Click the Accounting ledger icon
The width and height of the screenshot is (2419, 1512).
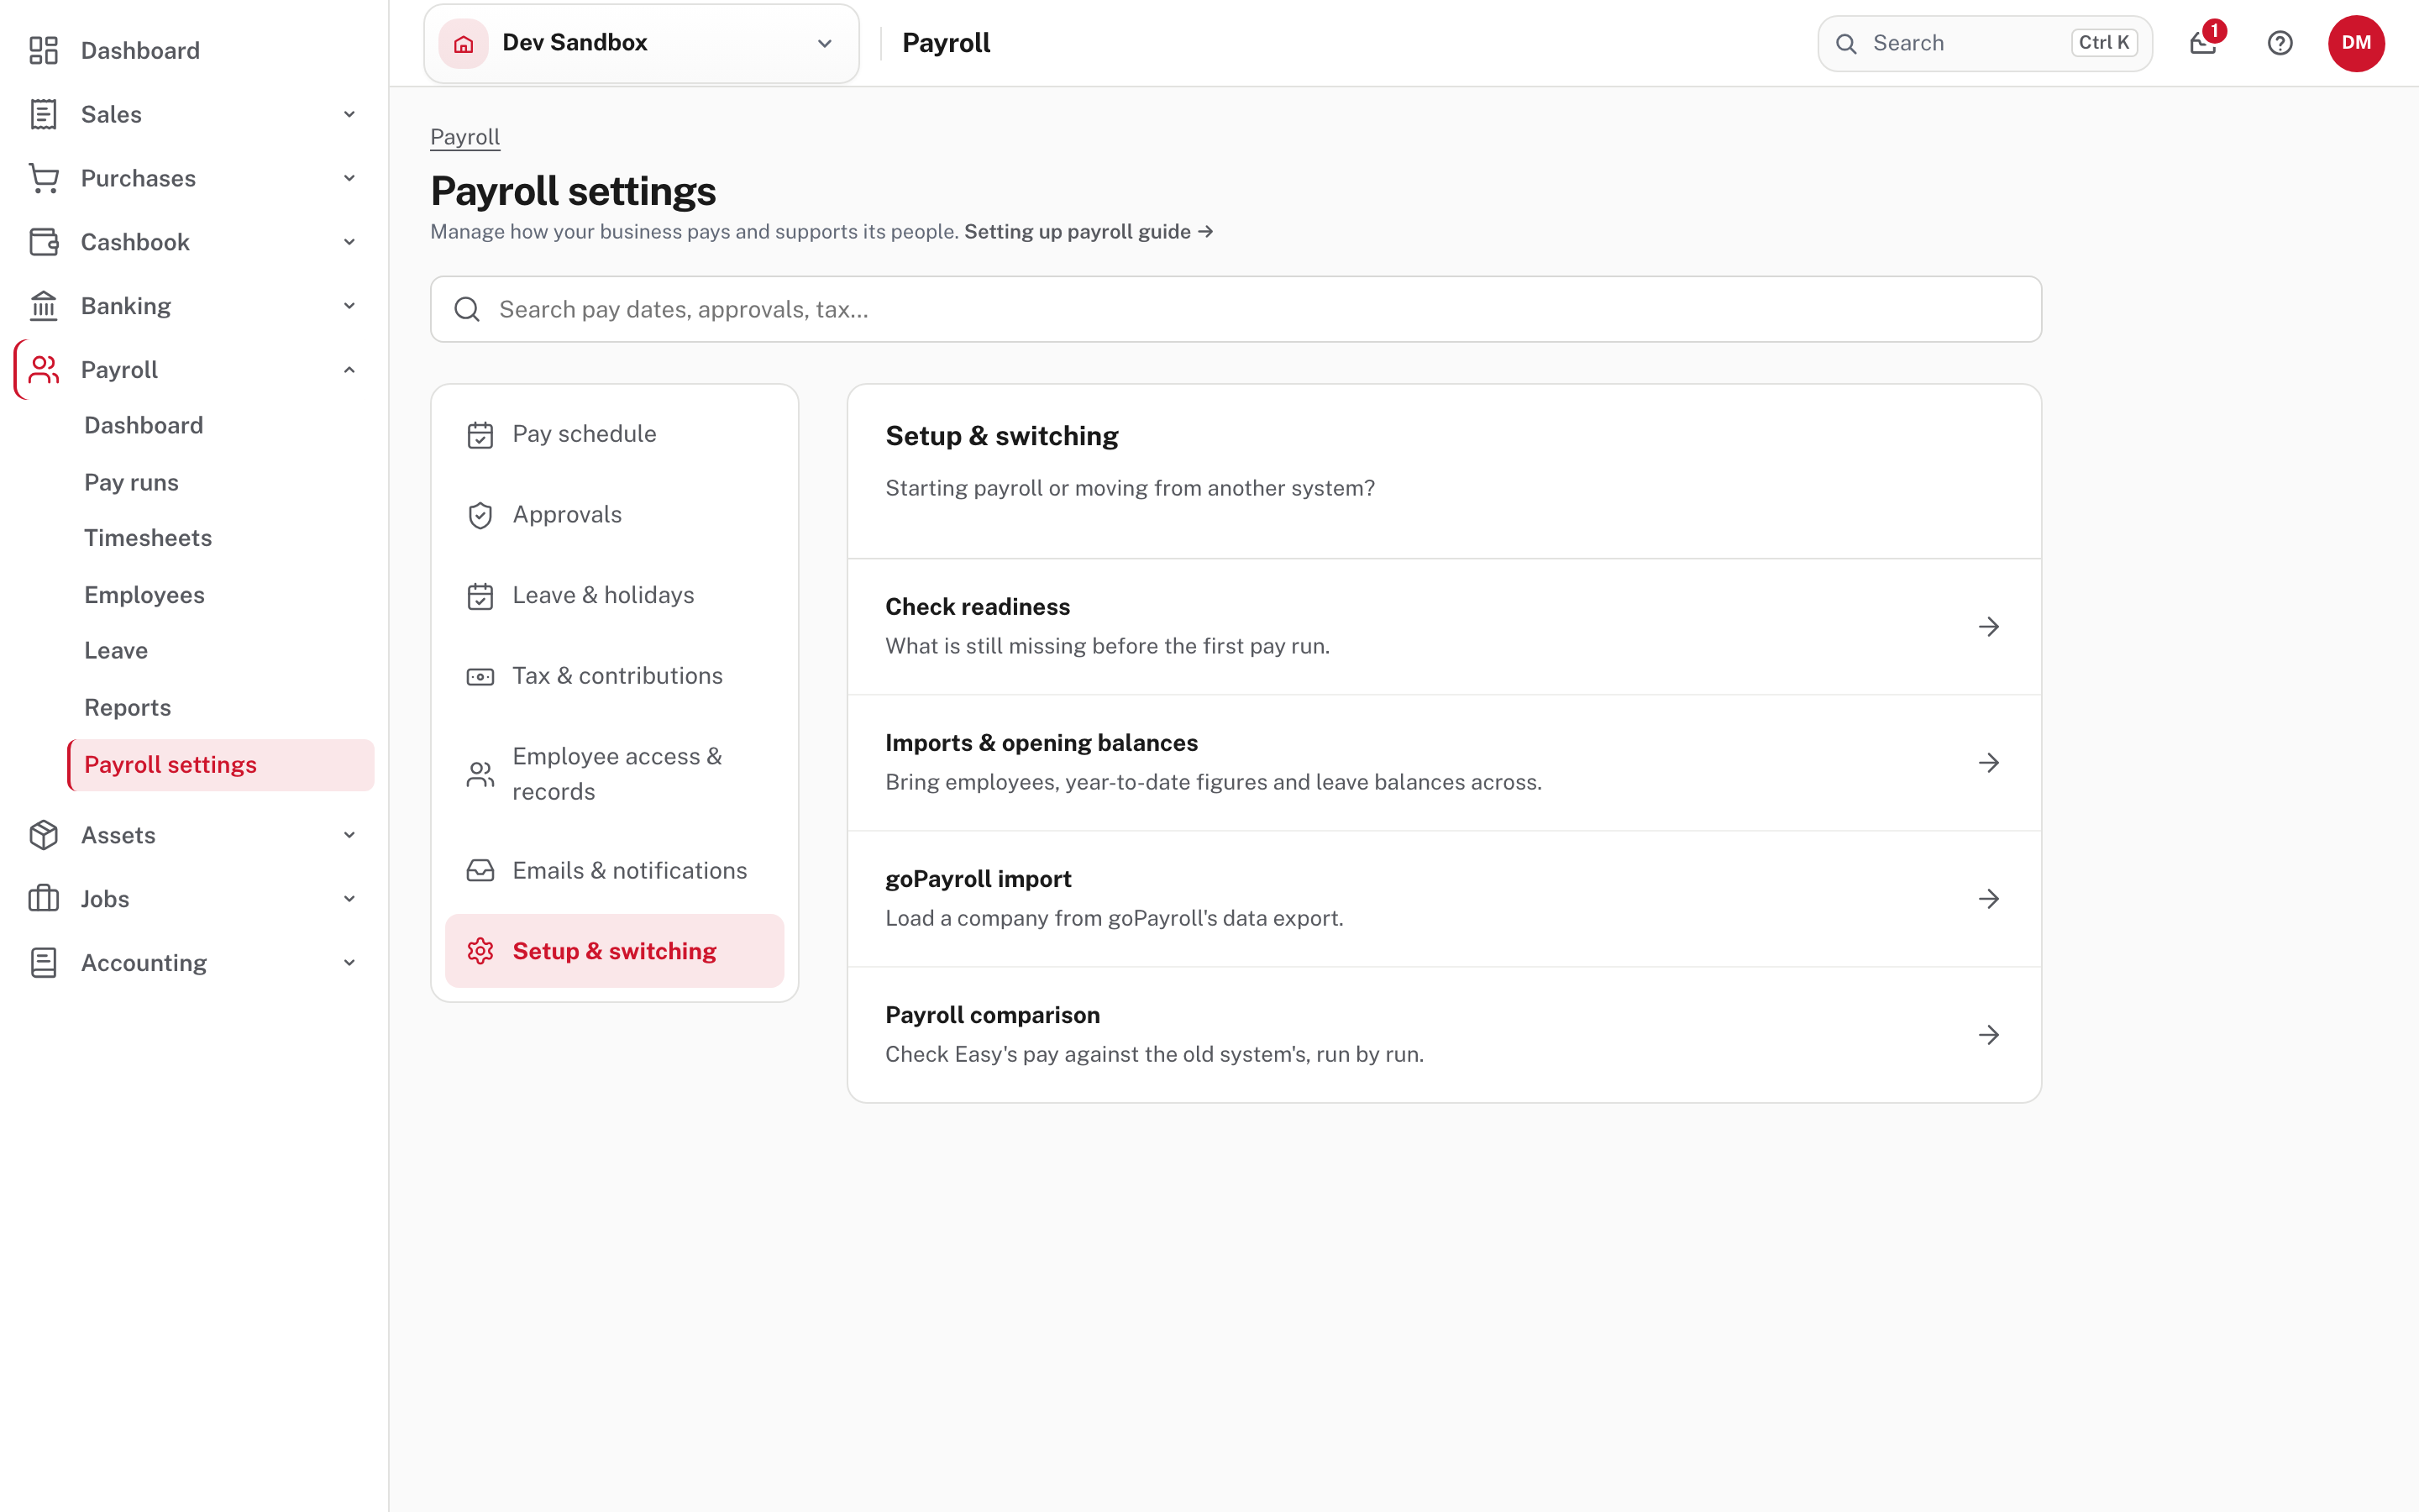click(x=43, y=963)
